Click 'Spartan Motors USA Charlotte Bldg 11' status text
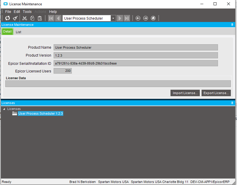 click(160, 182)
